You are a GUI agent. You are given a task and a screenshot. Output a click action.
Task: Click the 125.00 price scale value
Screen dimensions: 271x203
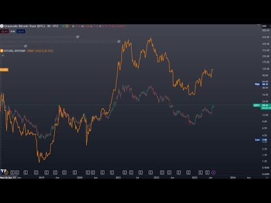[265, 69]
